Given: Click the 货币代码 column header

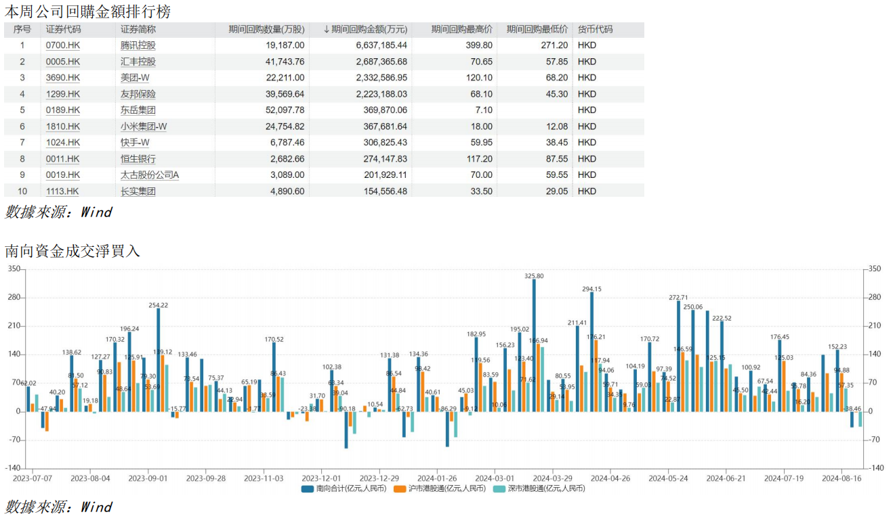Looking at the screenshot, I should click(595, 29).
